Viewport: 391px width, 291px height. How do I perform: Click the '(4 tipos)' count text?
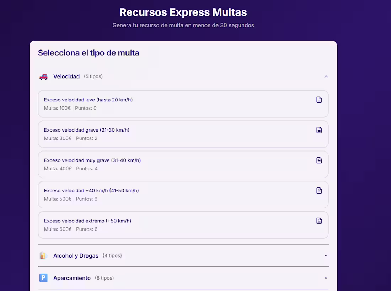pos(112,255)
